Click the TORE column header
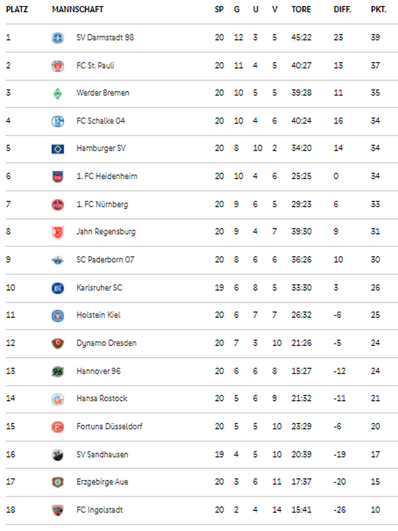This screenshot has width=398, height=531. click(301, 9)
